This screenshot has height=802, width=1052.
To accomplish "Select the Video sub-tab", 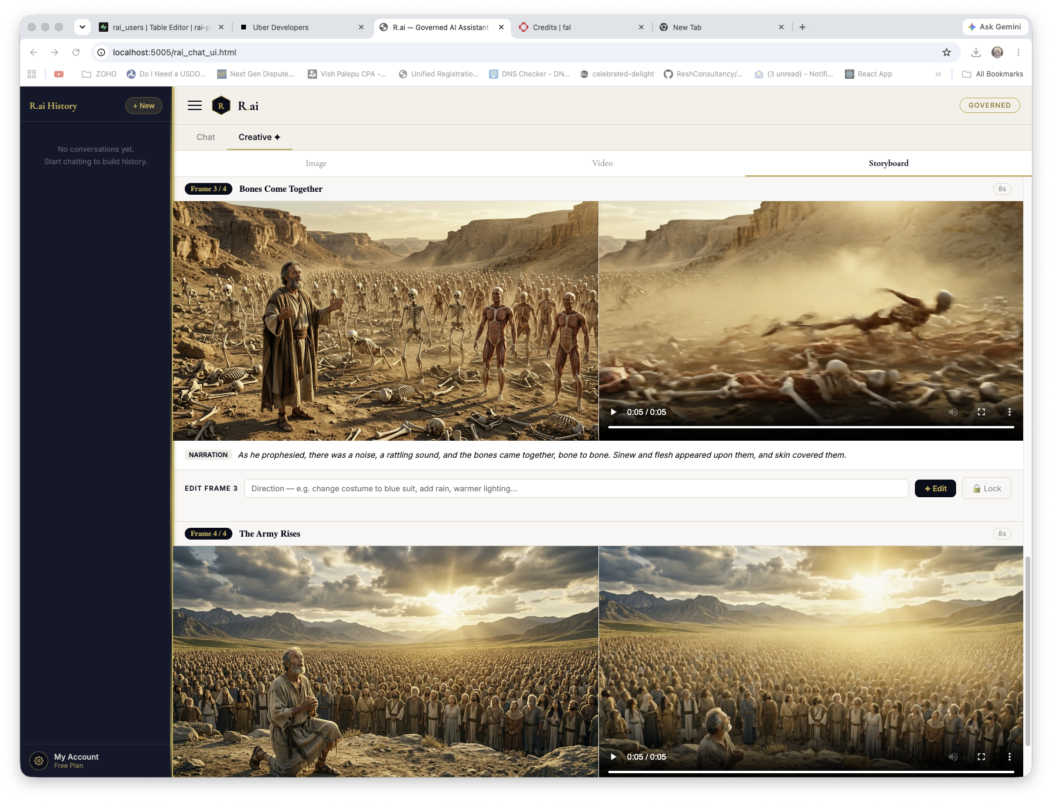I will [602, 163].
